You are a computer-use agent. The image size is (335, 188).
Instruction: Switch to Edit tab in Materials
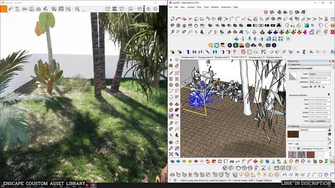297,144
